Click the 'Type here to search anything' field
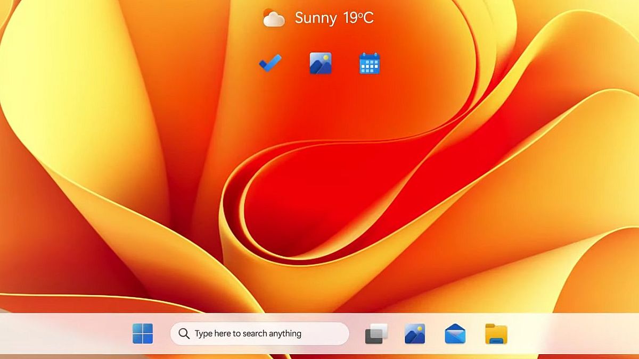 pyautogui.click(x=256, y=333)
